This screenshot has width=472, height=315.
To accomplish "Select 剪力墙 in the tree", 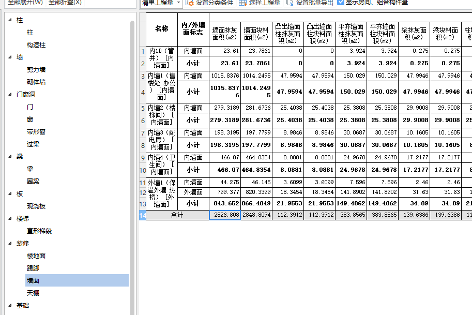I will (x=36, y=69).
